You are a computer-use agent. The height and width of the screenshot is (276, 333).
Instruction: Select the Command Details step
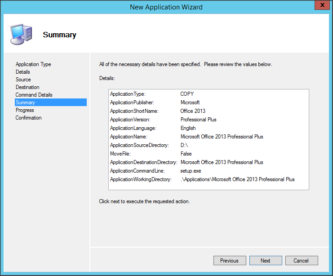click(x=34, y=95)
